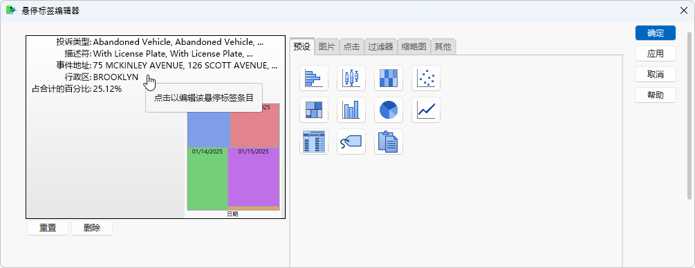Click the vertical scrollbar on the right
The image size is (695, 268).
[689, 115]
